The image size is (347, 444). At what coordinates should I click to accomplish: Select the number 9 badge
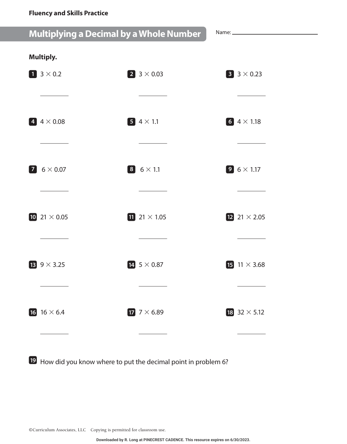[x=230, y=169]
